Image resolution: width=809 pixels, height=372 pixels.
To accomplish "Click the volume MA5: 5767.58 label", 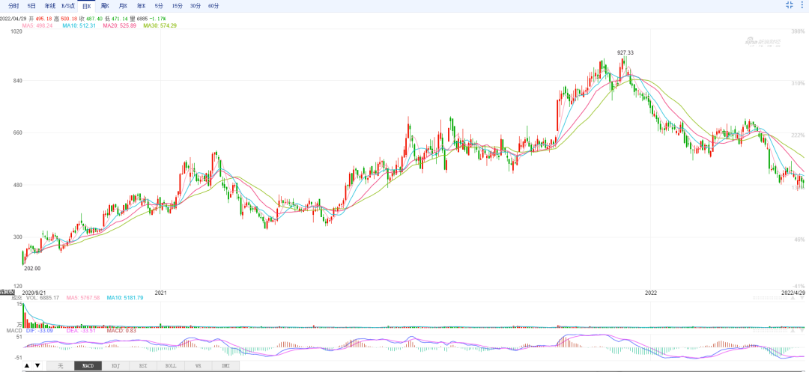I will (x=82, y=298).
